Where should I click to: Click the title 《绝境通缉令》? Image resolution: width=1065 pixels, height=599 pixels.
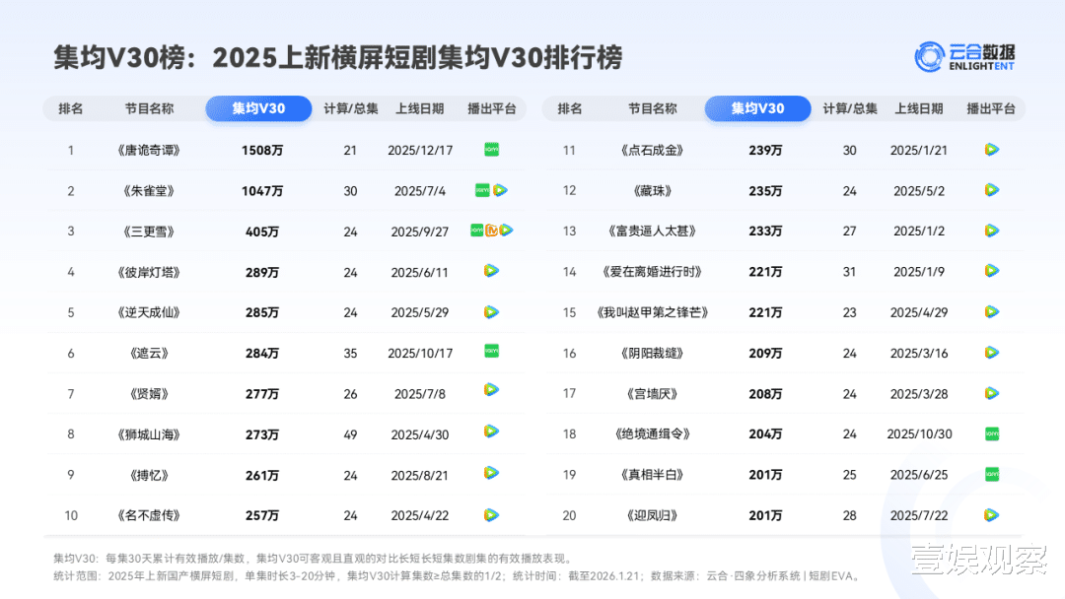point(652,433)
